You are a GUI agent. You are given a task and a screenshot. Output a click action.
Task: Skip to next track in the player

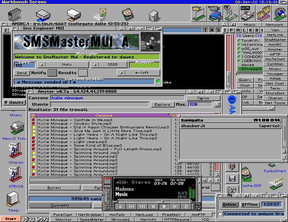[142, 207]
